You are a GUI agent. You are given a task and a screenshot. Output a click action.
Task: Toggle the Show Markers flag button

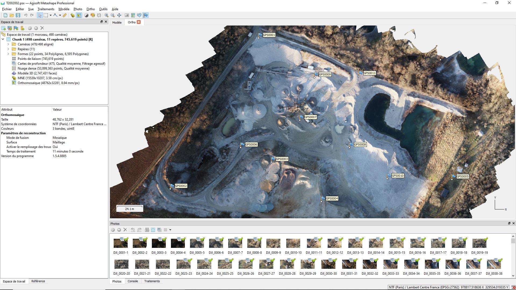(x=146, y=15)
